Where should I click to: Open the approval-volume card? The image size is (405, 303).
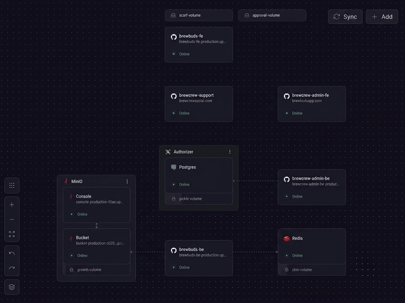pyautogui.click(x=272, y=15)
